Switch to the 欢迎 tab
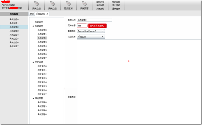202x125 pixels. tap(32, 14)
